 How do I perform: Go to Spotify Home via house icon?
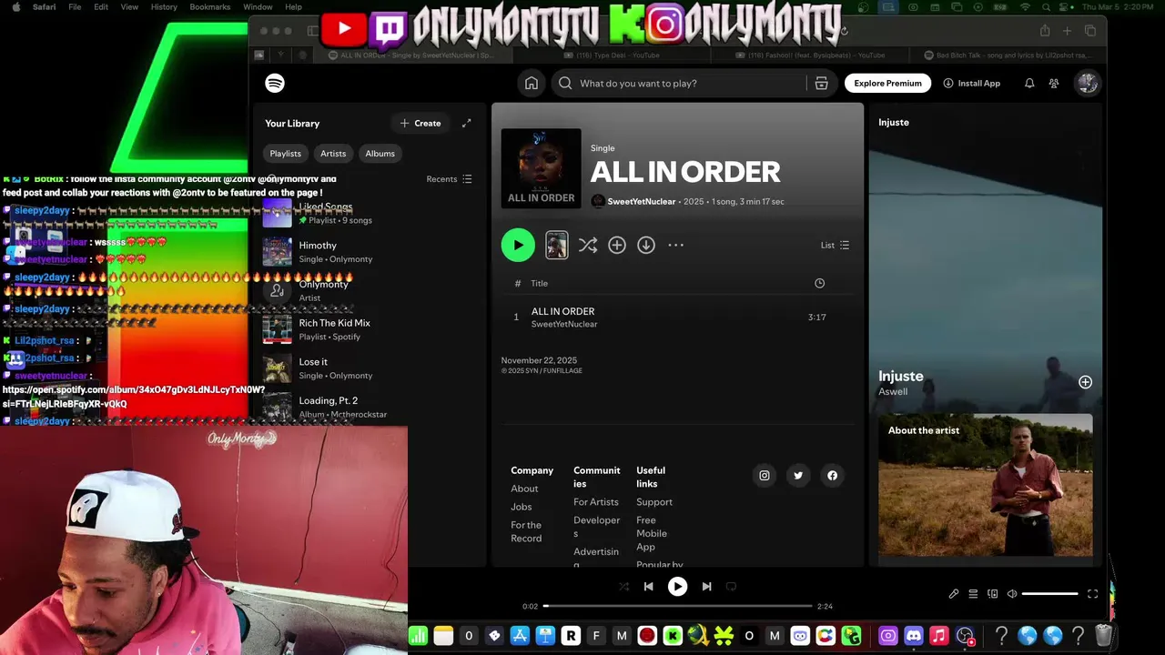coord(532,83)
